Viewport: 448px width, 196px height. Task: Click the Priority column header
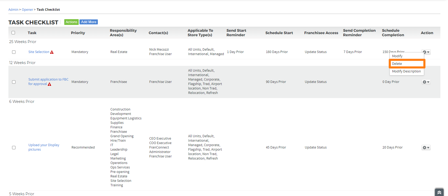[78, 33]
